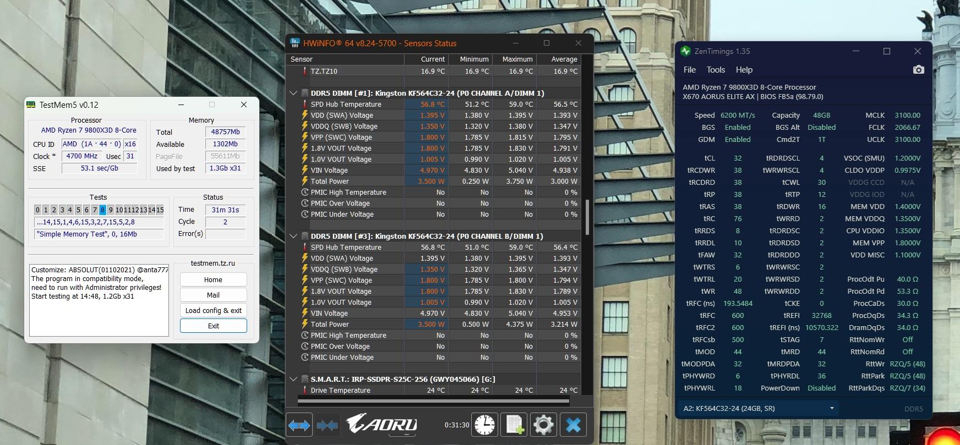Click the lightning icon for DIMM [#3] Total Power
Screen dimensions: 960x445
coord(304,324)
